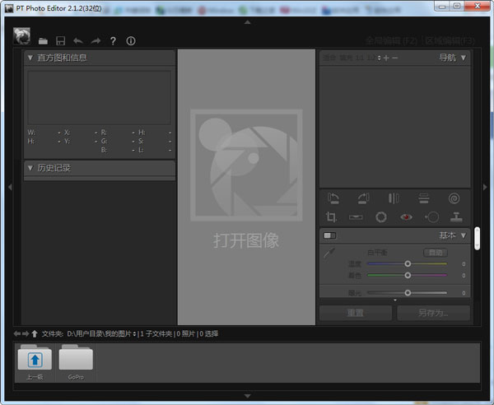The height and width of the screenshot is (405, 494).
Task: Collapse the 直方图和信息 panel
Action: (30, 58)
